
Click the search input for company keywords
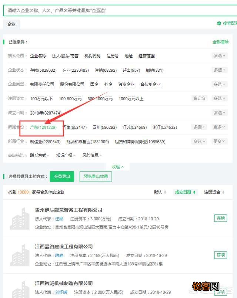pyautogui.click(x=120, y=10)
